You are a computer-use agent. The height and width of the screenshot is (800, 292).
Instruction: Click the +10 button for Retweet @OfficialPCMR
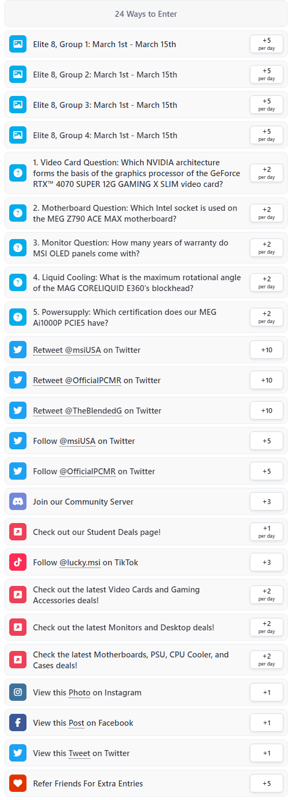[x=267, y=380]
